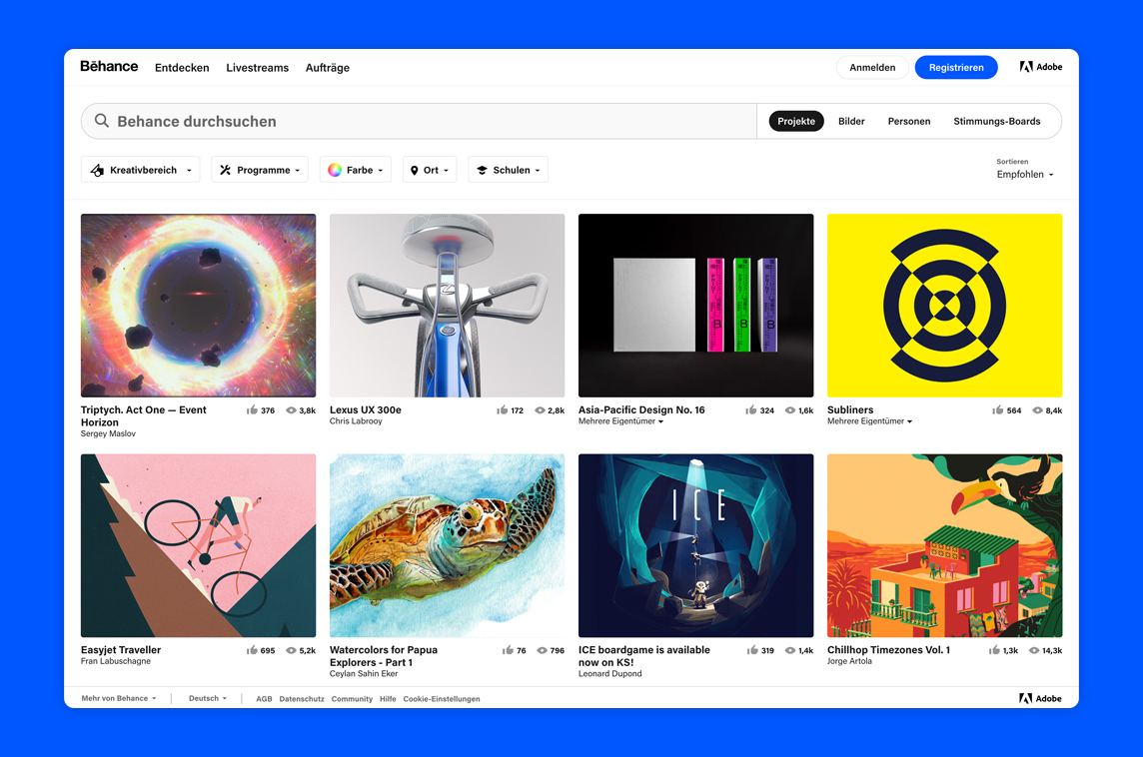The width and height of the screenshot is (1143, 757).
Task: Open the Empfohlen sort dropdown
Action: [1025, 174]
